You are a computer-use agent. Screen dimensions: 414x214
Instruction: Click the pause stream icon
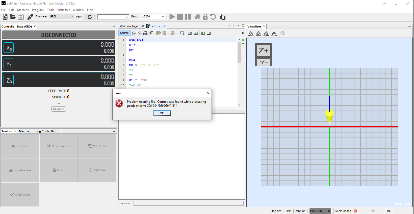coord(188,17)
